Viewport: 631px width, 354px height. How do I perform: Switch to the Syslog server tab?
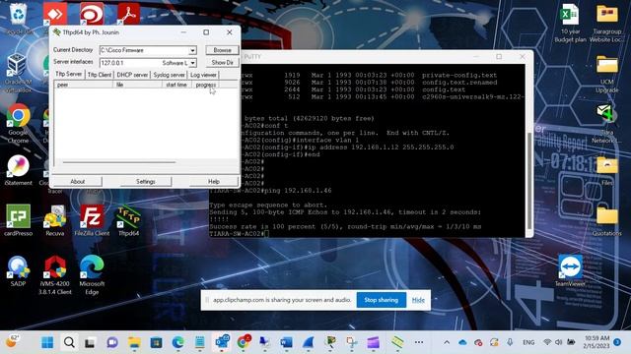[169, 75]
